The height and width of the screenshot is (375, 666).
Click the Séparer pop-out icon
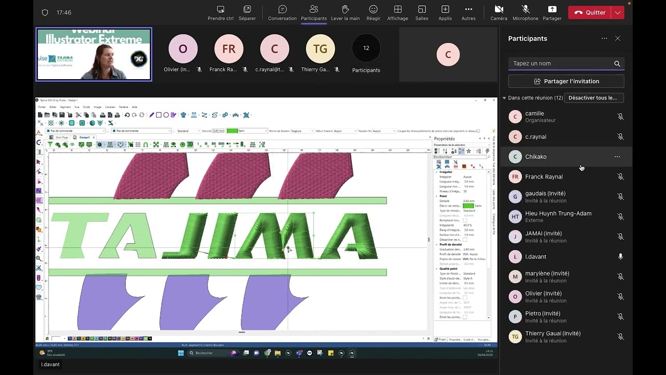[x=247, y=12]
